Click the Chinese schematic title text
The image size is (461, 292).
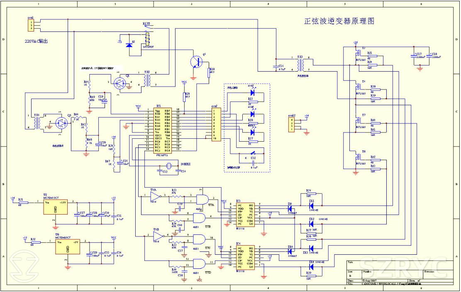point(339,21)
